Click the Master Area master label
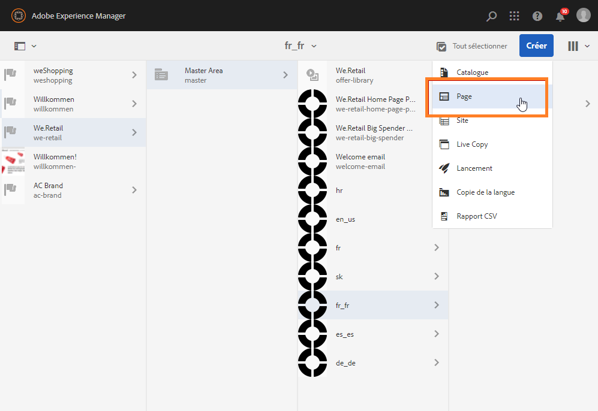Image resolution: width=598 pixels, height=411 pixels. [x=204, y=75]
